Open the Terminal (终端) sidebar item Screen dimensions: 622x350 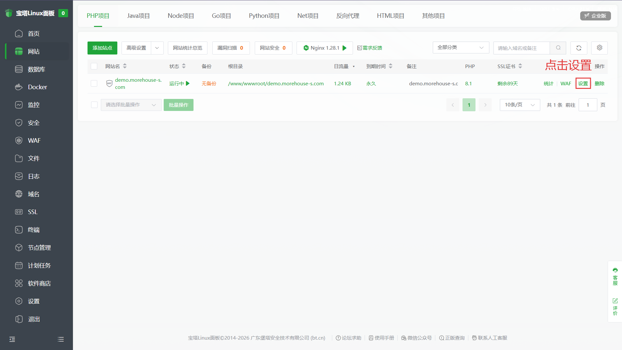pos(34,230)
